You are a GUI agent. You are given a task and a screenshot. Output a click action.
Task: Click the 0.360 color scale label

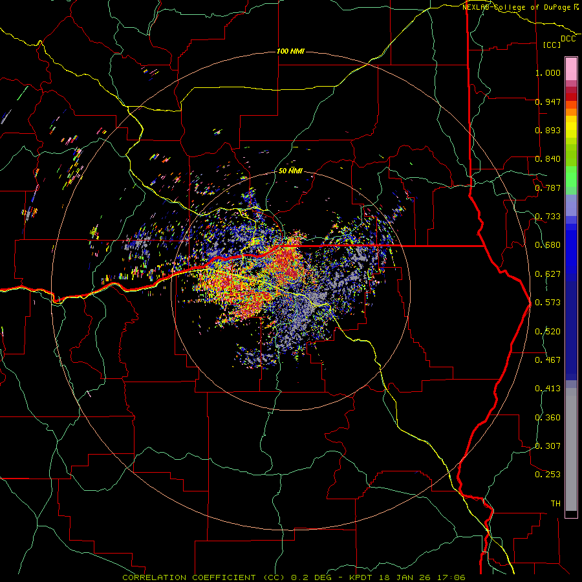click(x=548, y=418)
